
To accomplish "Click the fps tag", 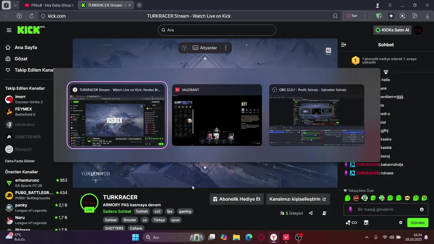I will click(170, 211).
